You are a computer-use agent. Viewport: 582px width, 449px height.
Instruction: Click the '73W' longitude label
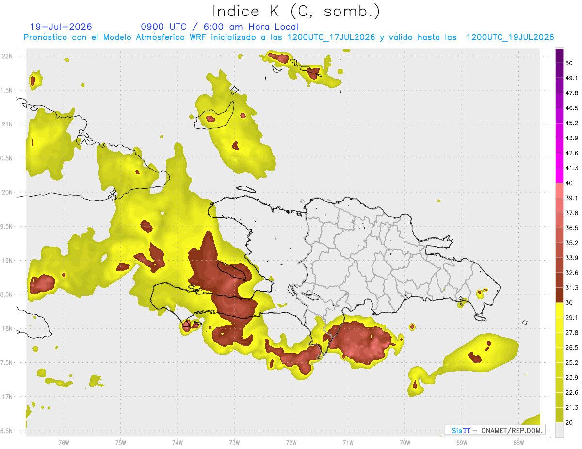tap(234, 443)
